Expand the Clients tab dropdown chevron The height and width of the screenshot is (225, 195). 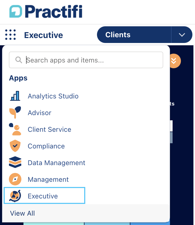click(x=182, y=35)
